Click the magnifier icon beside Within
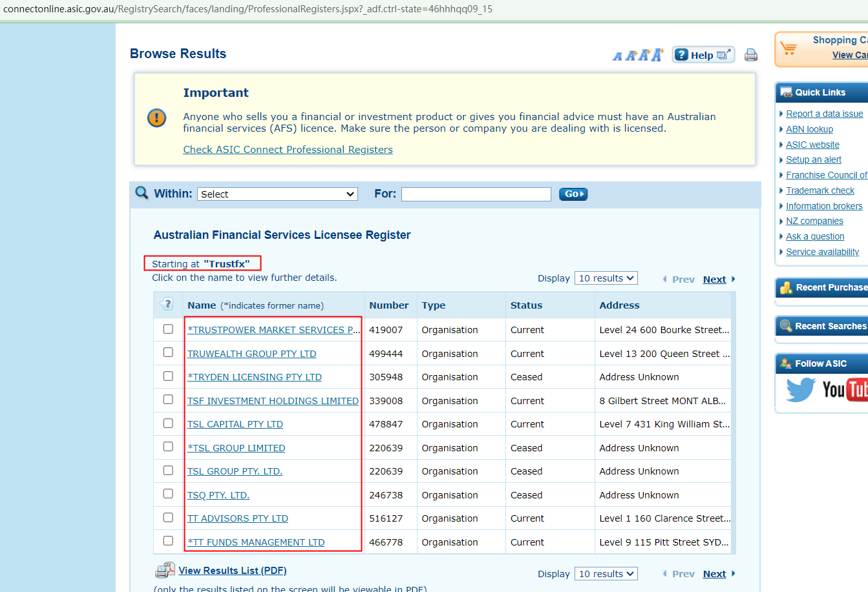 [142, 192]
